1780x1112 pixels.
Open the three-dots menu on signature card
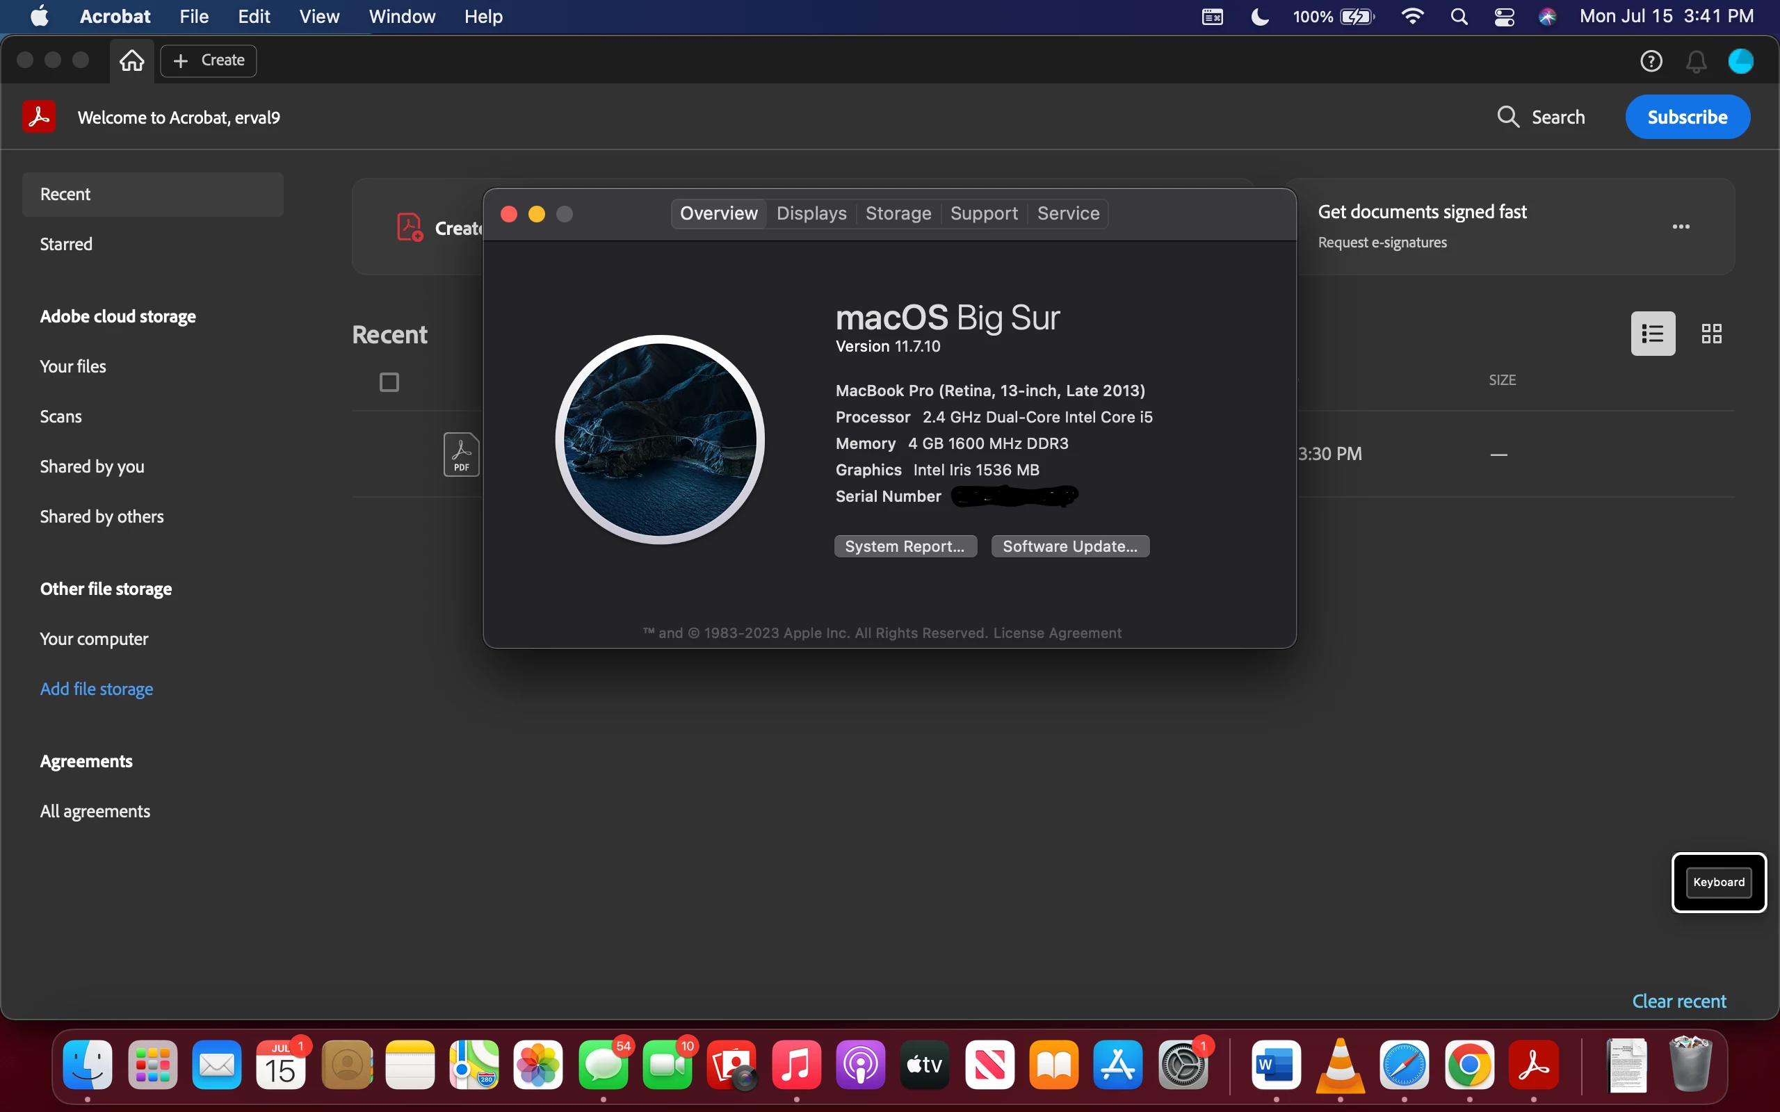[x=1681, y=227]
